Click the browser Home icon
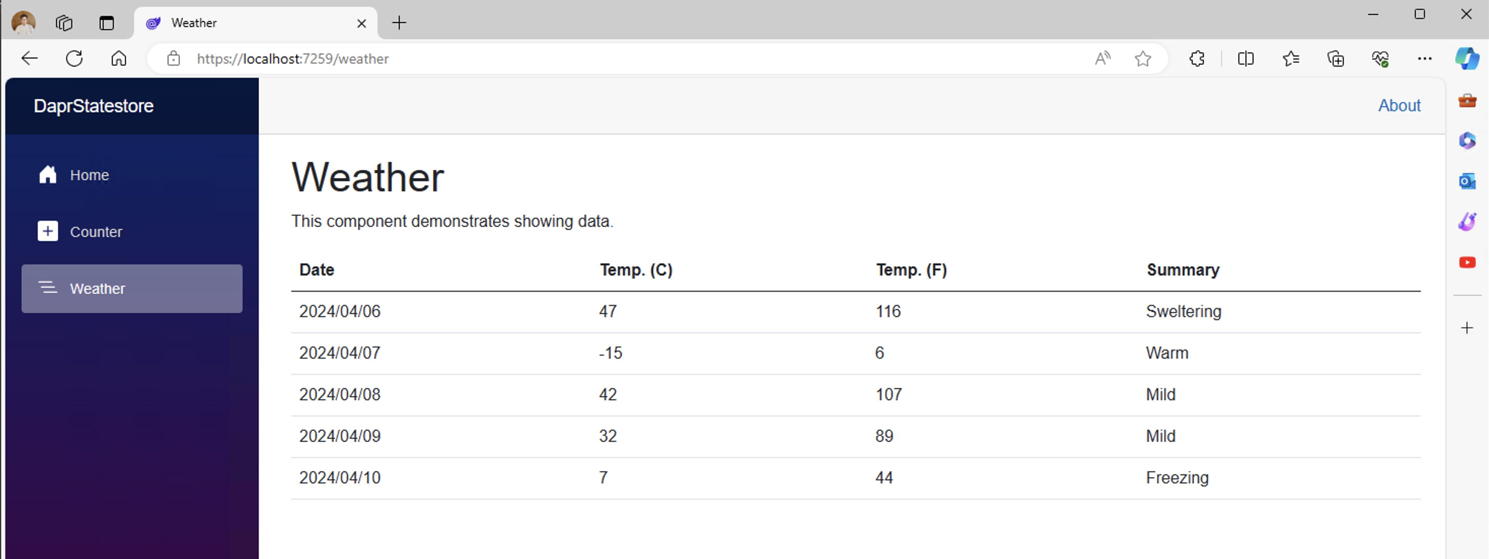Viewport: 1489px width, 559px height. pos(119,58)
